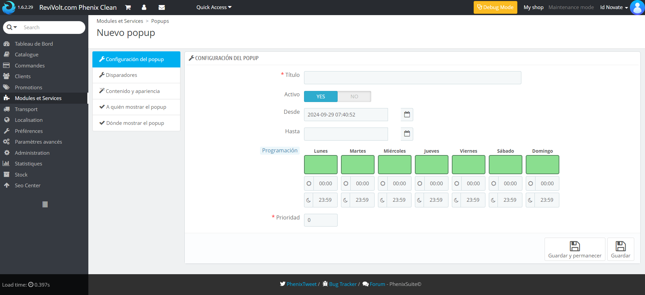The image size is (645, 295).
Task: Click the Transport truck icon
Action: [x=6, y=109]
